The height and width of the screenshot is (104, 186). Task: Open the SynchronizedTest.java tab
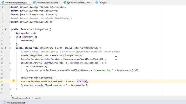coord(47,3)
